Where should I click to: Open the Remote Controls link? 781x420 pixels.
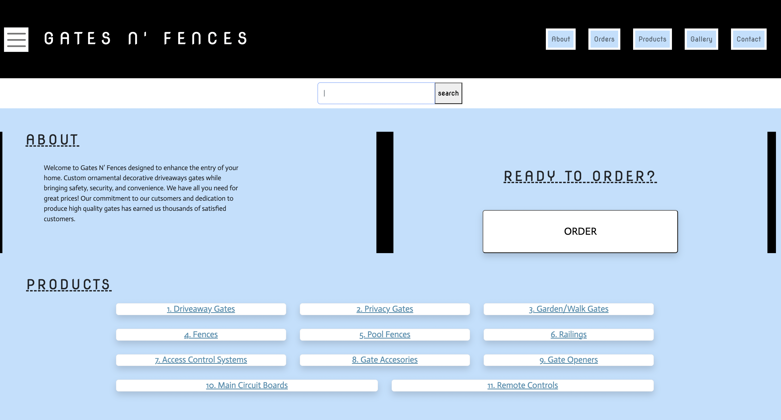(x=522, y=385)
